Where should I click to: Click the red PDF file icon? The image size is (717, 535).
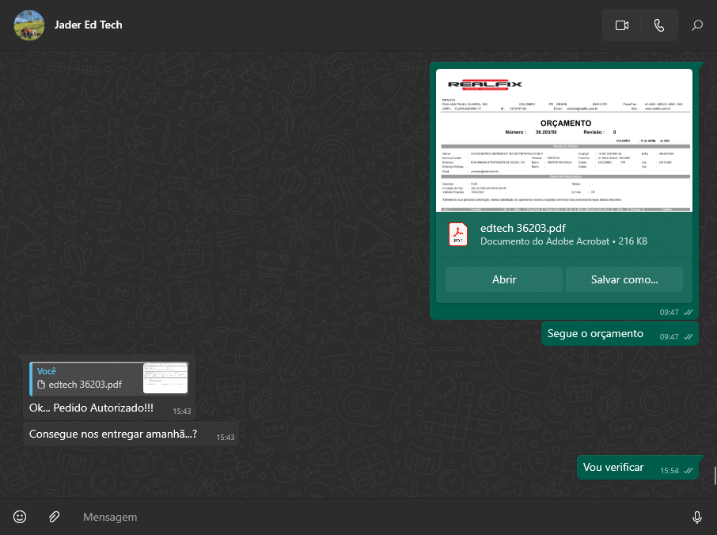click(x=459, y=234)
